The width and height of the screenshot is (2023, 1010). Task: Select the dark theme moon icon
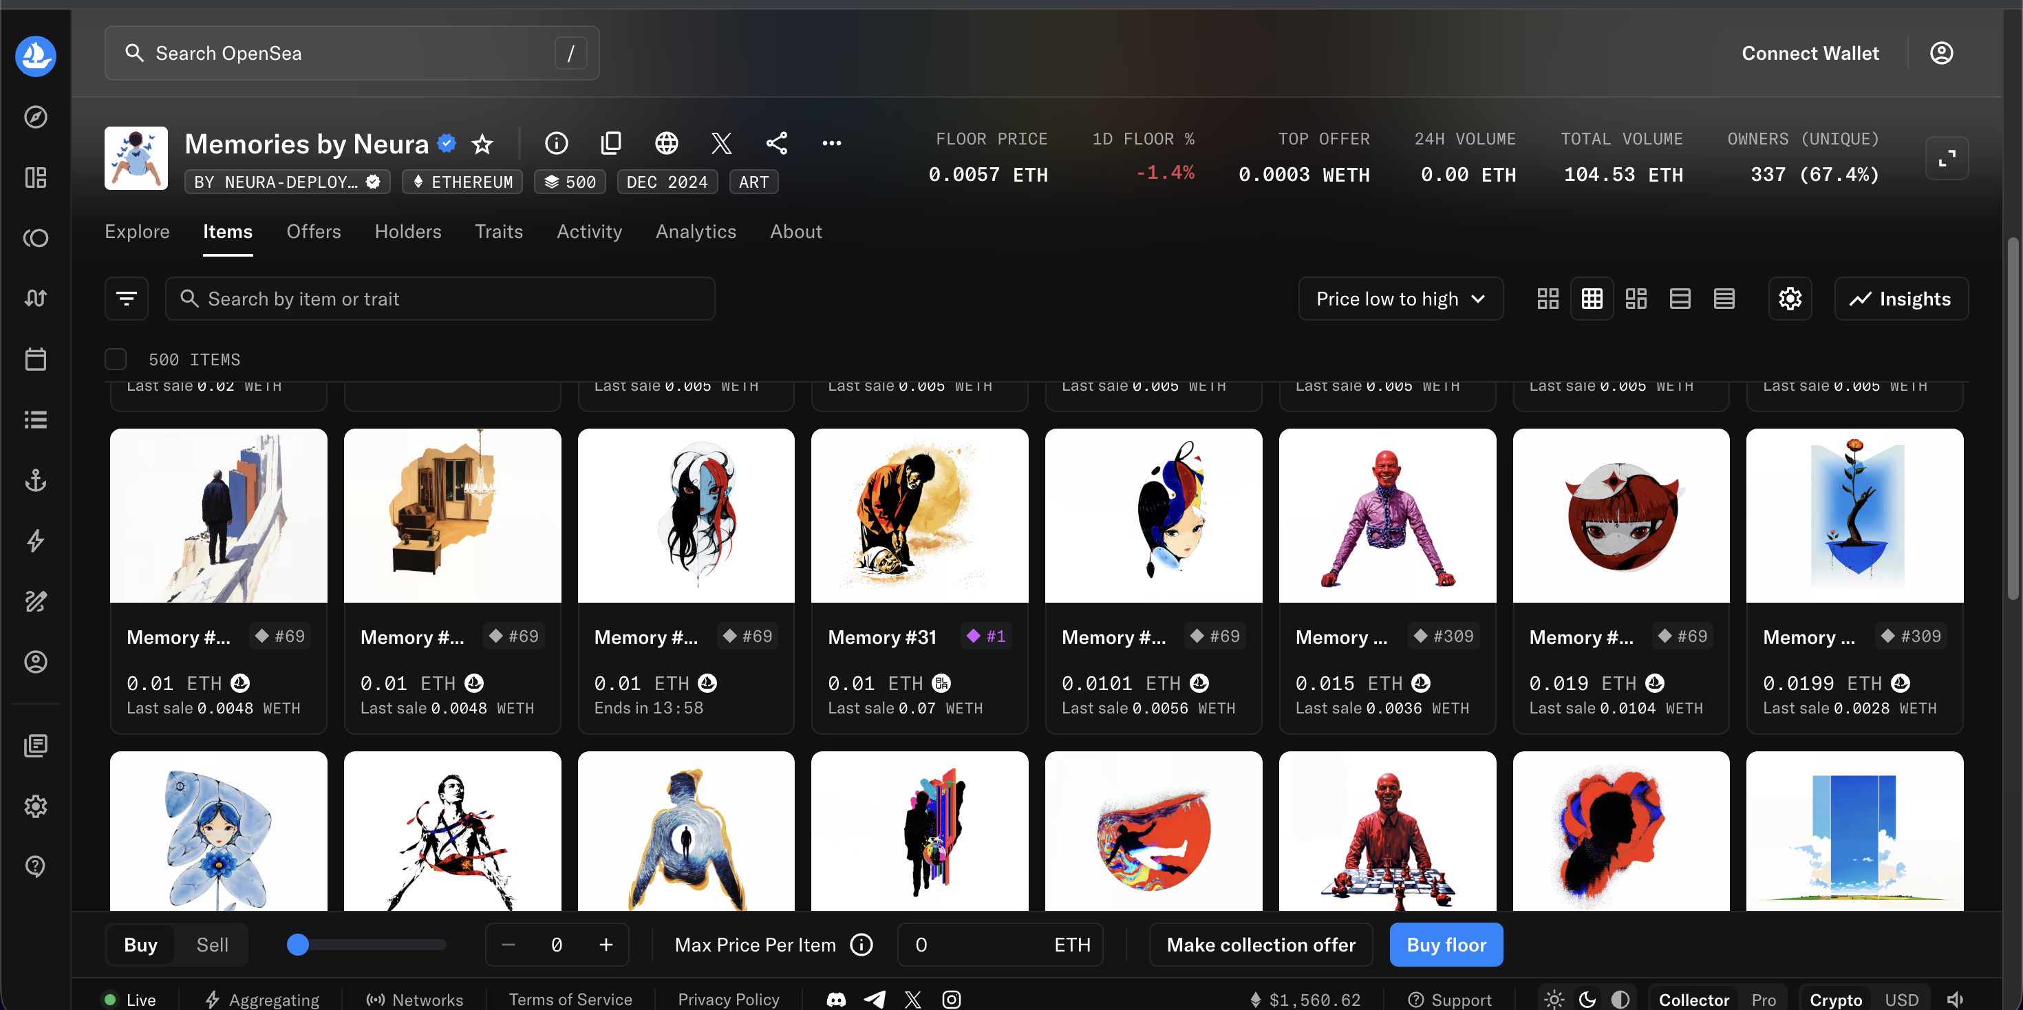[x=1587, y=999]
